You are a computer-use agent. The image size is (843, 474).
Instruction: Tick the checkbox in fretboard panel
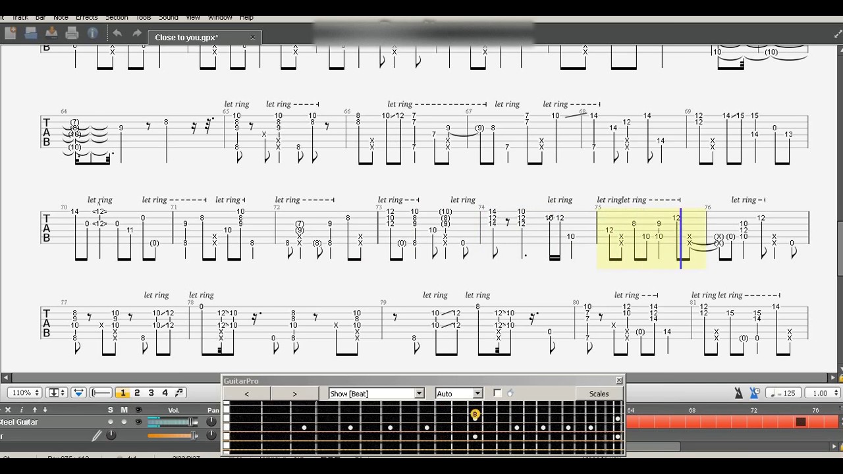tap(497, 394)
